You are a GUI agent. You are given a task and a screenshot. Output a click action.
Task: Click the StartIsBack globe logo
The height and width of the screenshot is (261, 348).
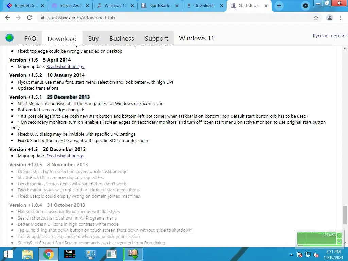pyautogui.click(x=10, y=38)
